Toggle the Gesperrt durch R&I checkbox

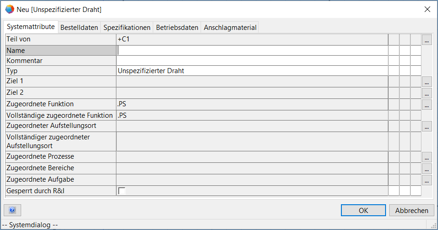(x=122, y=190)
